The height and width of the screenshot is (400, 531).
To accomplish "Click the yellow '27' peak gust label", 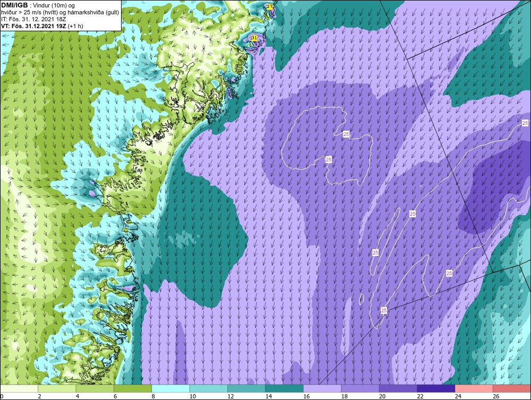I will pyautogui.click(x=270, y=7).
